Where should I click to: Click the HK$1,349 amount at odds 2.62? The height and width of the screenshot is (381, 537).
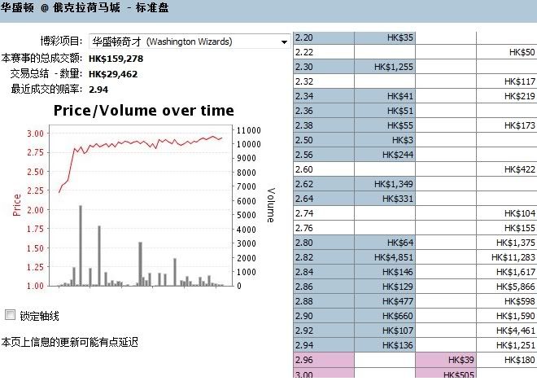pyautogui.click(x=385, y=184)
